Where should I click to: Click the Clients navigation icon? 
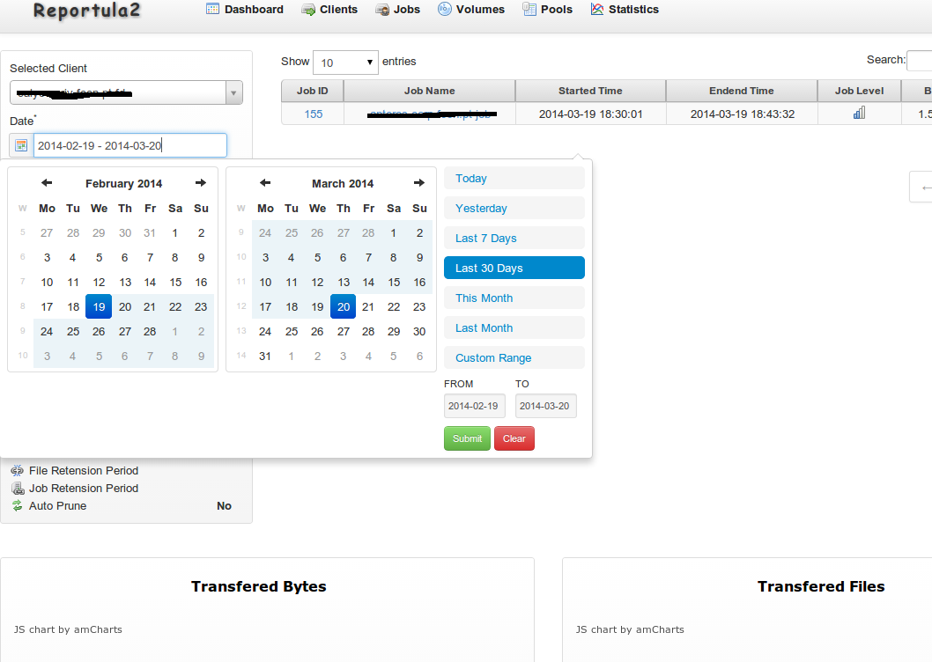[308, 9]
